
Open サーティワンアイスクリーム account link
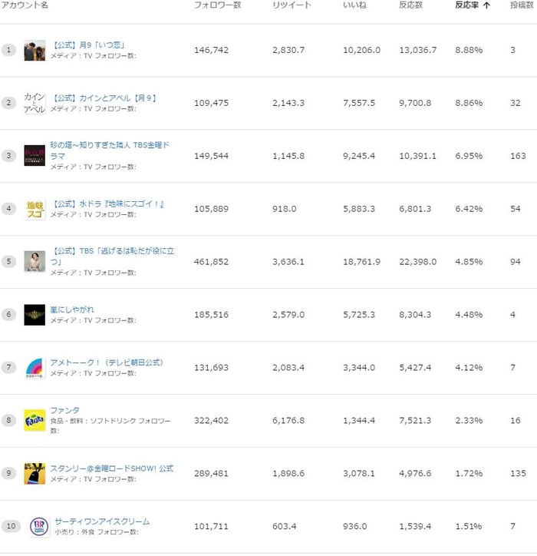click(x=102, y=521)
